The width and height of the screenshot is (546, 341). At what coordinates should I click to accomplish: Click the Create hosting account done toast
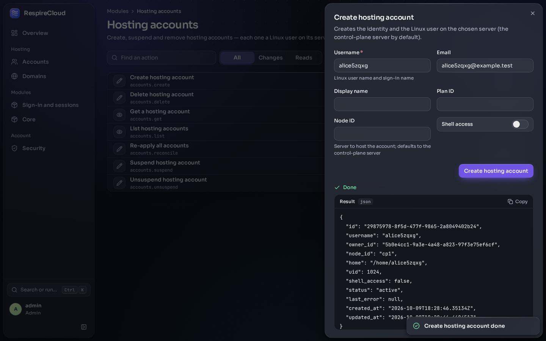click(x=473, y=326)
